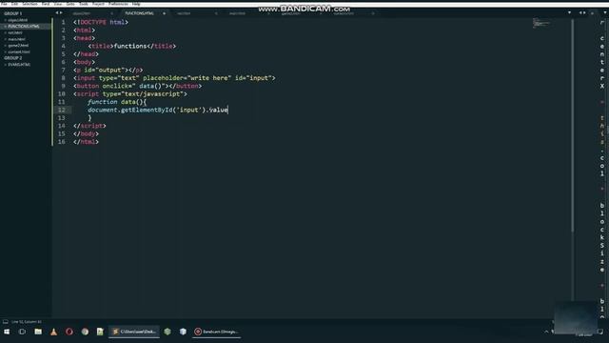Viewport: 609px width, 343px height.
Task: Click the GROUP 2 sidebar heading
Action: pyautogui.click(x=12, y=58)
